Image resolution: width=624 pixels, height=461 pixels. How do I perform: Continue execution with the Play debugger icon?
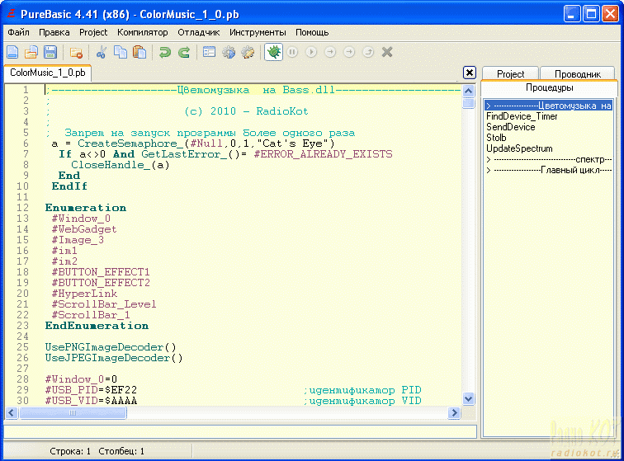[311, 52]
